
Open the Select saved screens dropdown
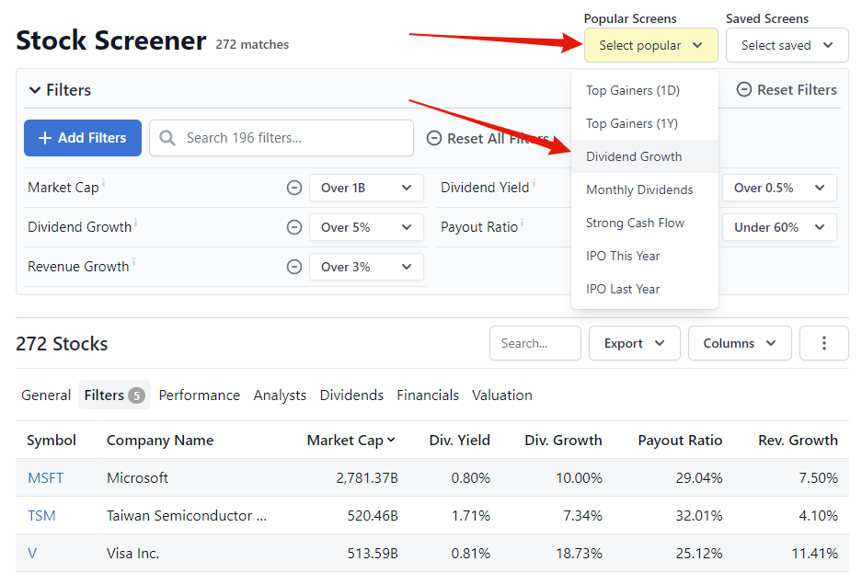787,45
